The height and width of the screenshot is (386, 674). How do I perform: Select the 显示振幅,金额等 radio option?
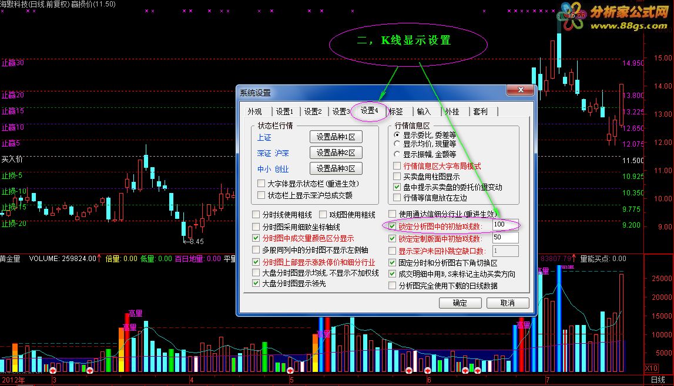(x=397, y=154)
